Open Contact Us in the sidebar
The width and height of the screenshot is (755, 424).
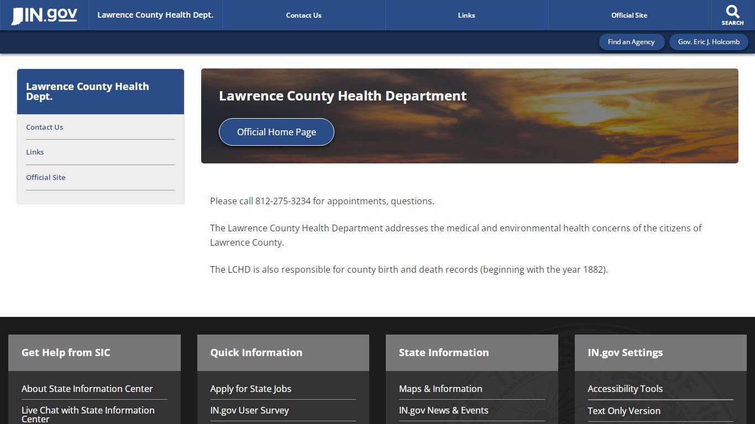tap(44, 127)
